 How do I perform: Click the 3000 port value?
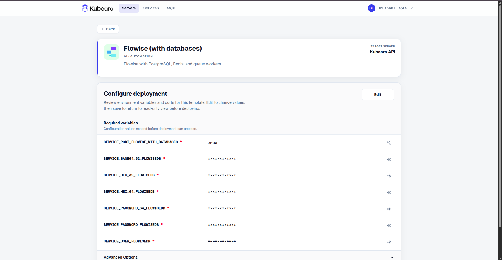click(212, 143)
